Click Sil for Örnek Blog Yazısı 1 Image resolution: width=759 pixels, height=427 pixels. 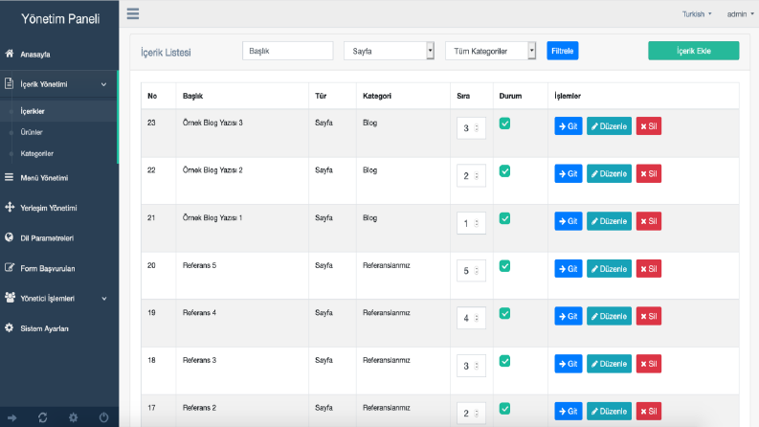pos(649,221)
